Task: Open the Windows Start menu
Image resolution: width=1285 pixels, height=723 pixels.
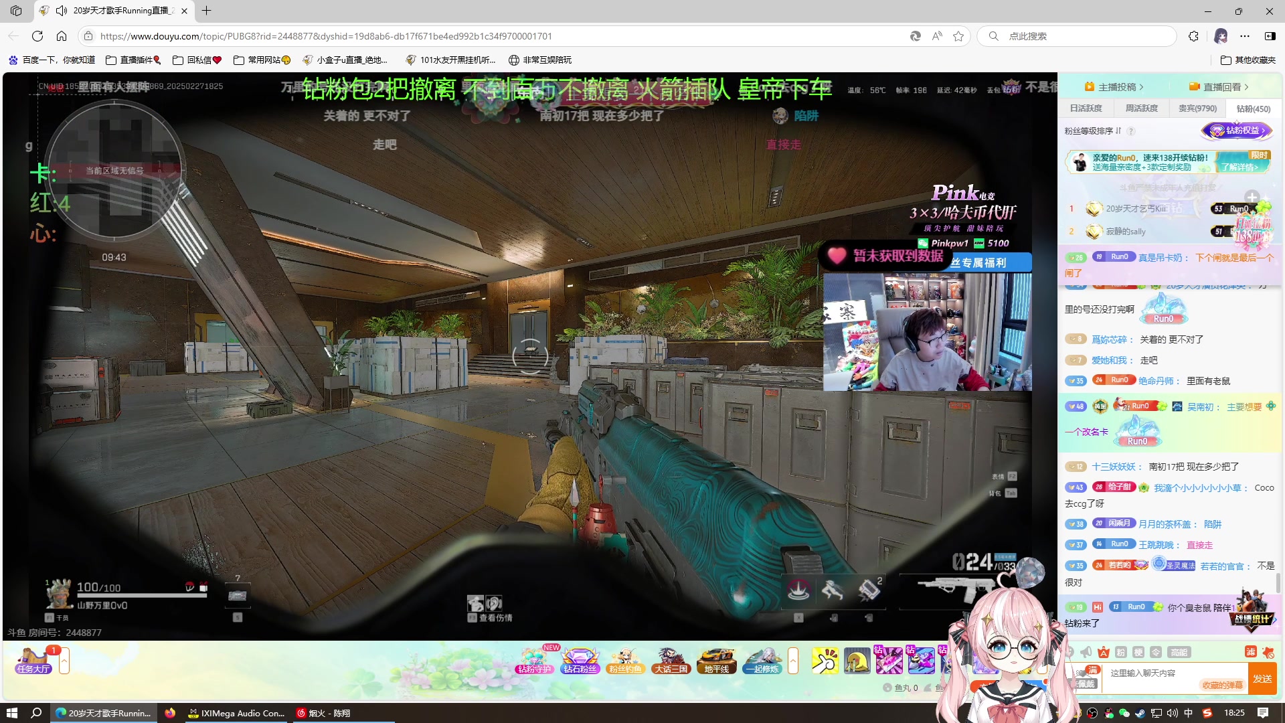Action: pos(12,713)
